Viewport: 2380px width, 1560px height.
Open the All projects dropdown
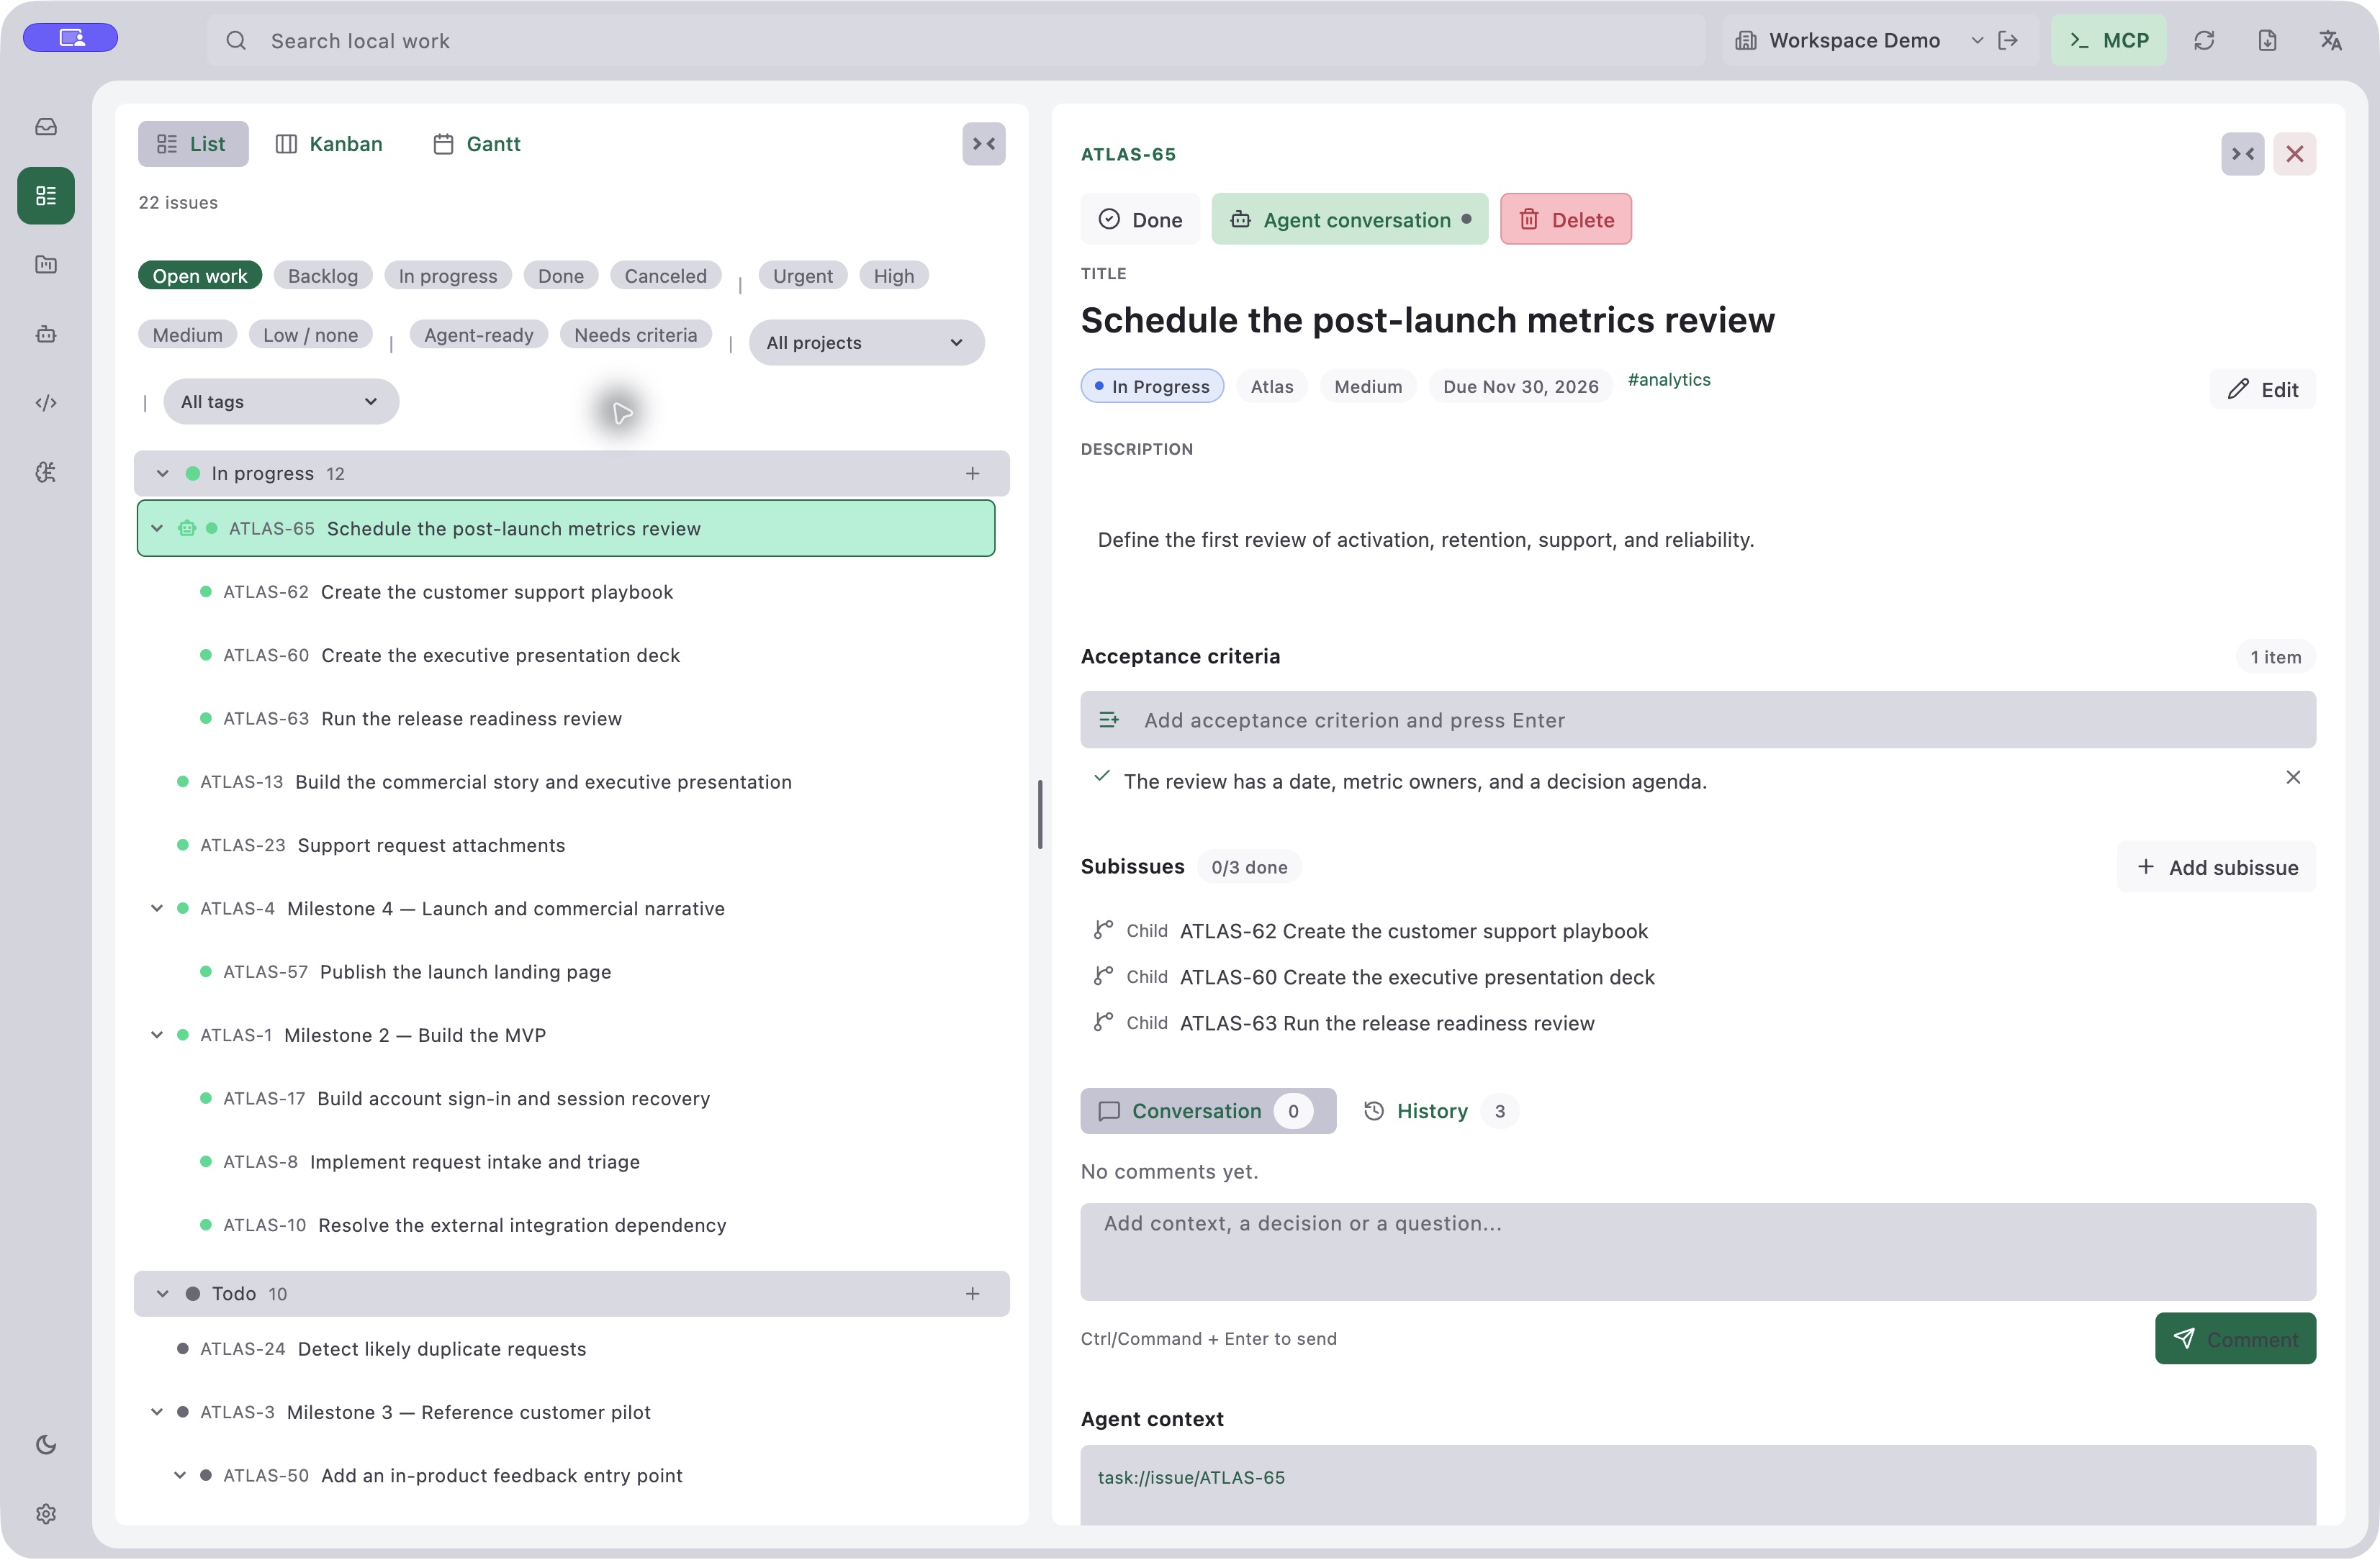[x=866, y=343]
